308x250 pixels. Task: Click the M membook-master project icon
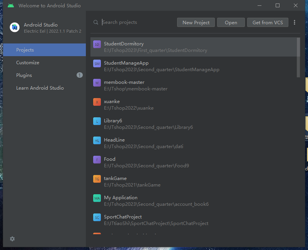(x=97, y=83)
